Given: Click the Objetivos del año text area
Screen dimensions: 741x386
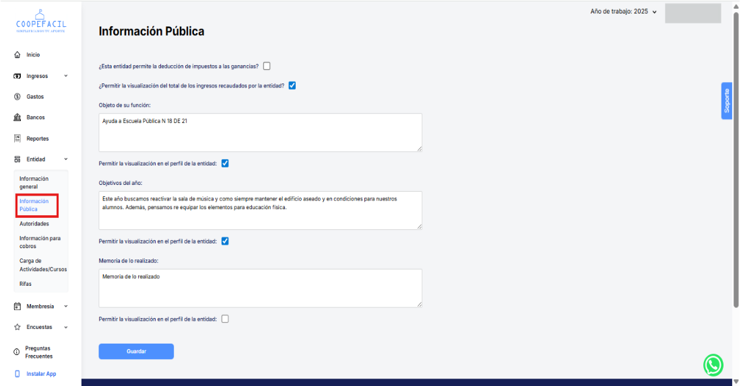Looking at the screenshot, I should [260, 210].
